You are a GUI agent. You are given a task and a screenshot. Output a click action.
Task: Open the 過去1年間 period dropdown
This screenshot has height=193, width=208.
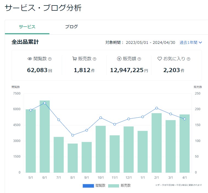coord(191,42)
